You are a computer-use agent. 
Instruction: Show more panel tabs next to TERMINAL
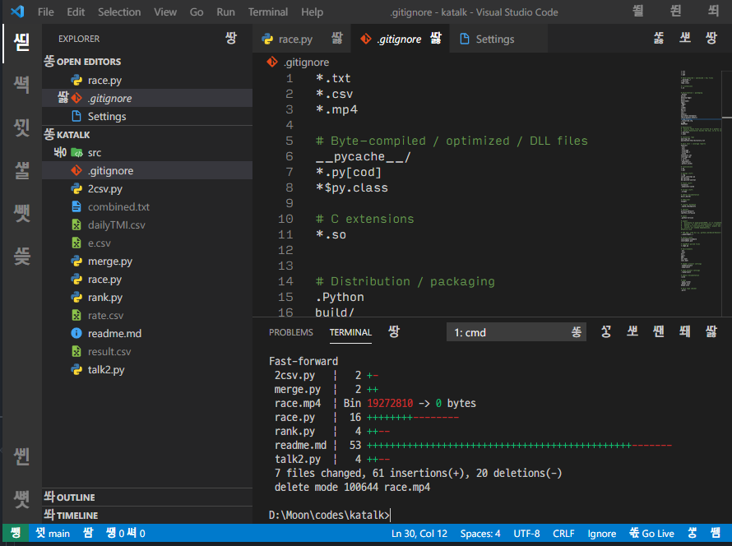(393, 332)
